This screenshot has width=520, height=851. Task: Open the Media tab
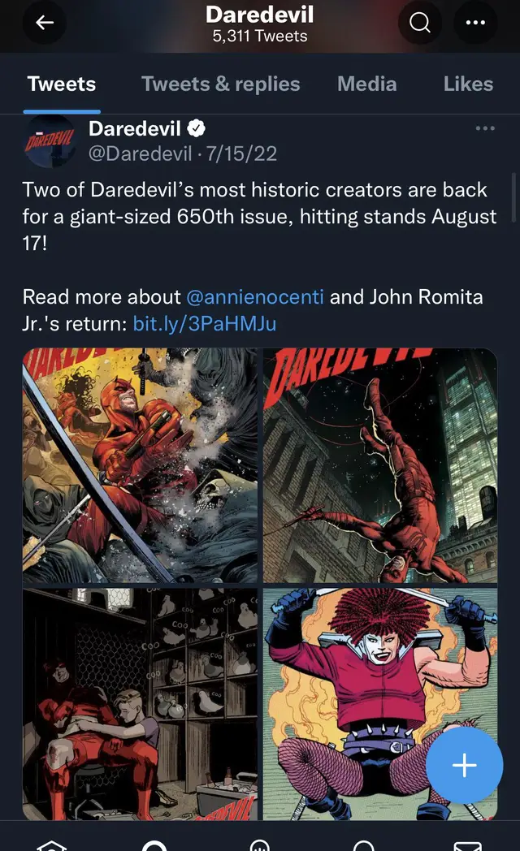point(367,84)
